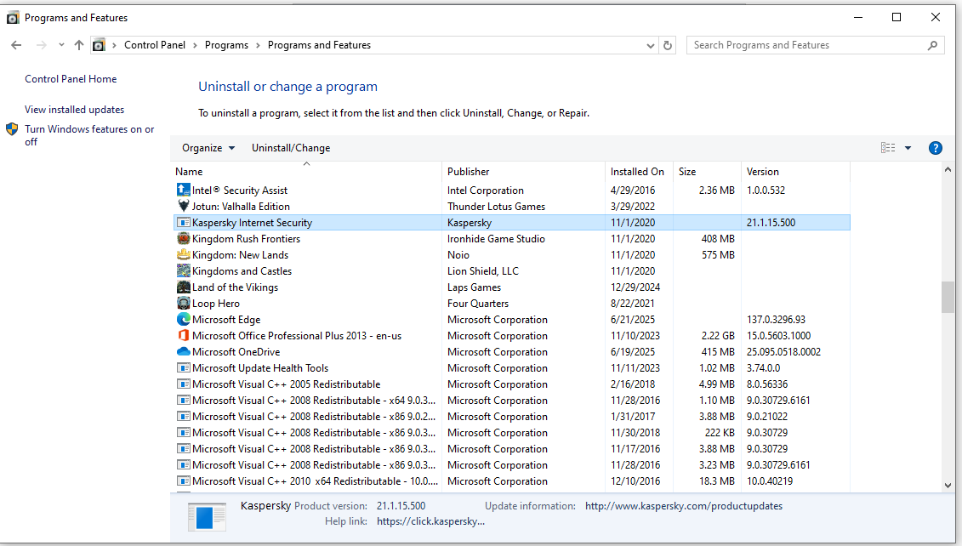Click the Thunder Lotus Games publisher cell
This screenshot has height=546, width=962.
point(497,206)
